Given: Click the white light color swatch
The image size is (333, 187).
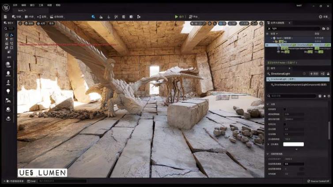Looking at the screenshot, I should click(293, 144).
